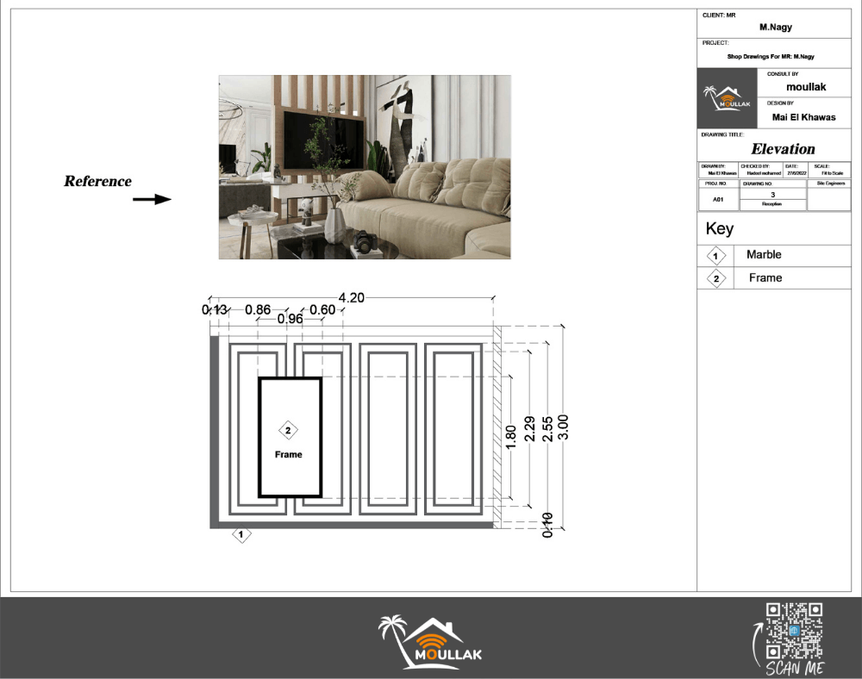The width and height of the screenshot is (862, 679).
Task: Click the diamond 2 marker inside the elevation frame
Action: click(x=289, y=431)
